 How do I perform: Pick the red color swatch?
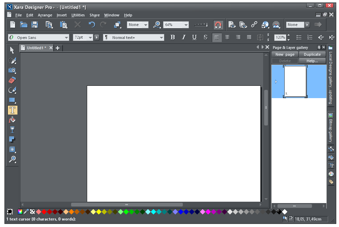[44, 212]
